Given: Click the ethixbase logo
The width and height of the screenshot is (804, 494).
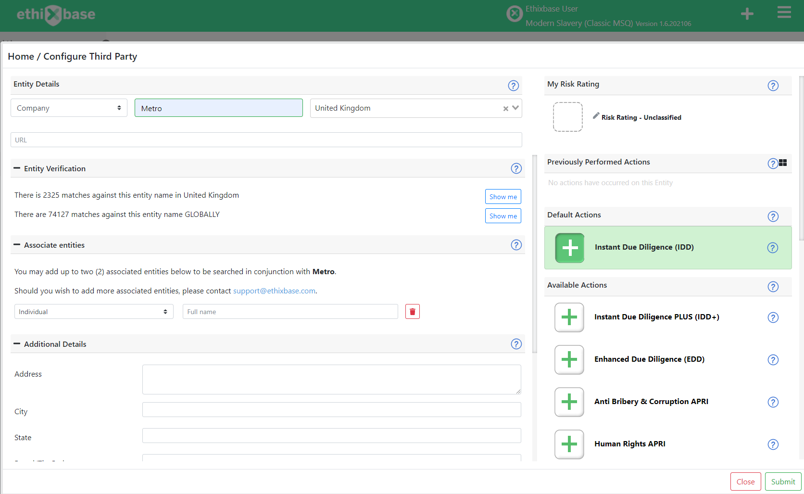Looking at the screenshot, I should click(x=56, y=14).
